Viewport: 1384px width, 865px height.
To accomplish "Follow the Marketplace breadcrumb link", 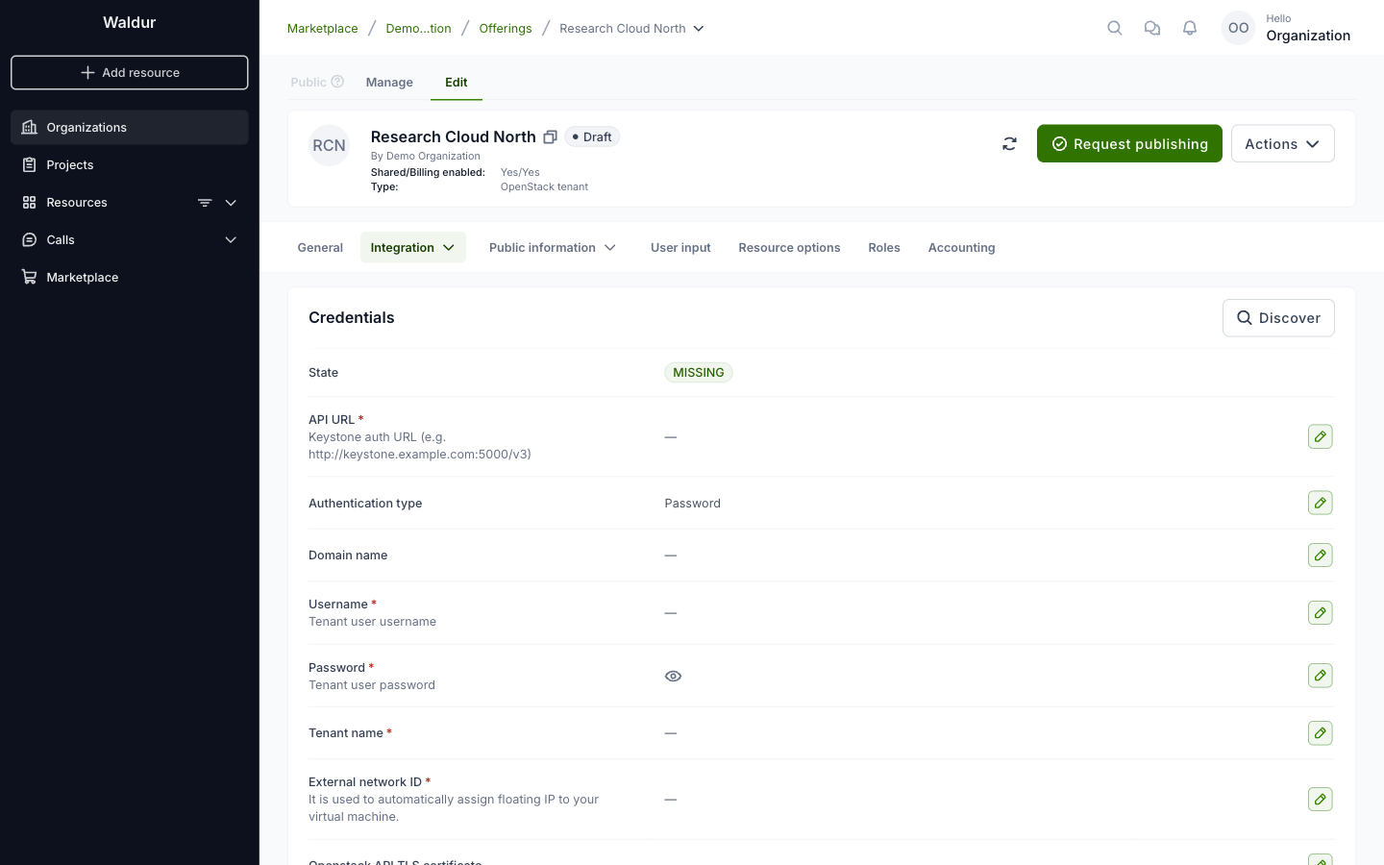I will click(323, 29).
